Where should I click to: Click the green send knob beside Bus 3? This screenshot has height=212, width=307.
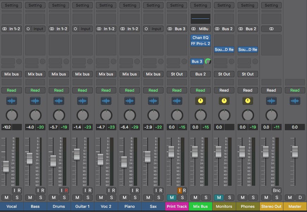[x=208, y=61]
